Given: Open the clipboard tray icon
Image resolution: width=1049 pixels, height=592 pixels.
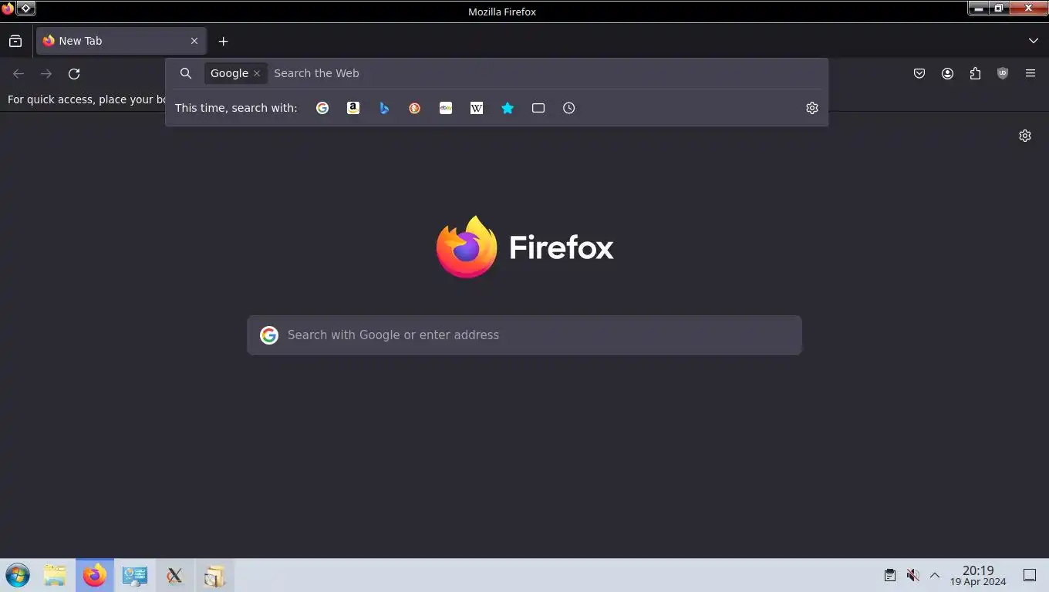Looking at the screenshot, I should coord(890,575).
